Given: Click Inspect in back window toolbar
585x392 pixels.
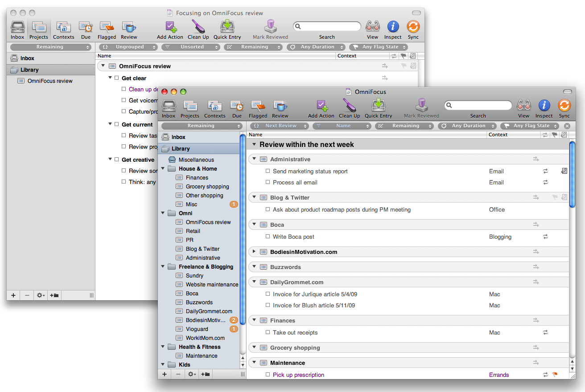Looking at the screenshot, I should [x=393, y=29].
